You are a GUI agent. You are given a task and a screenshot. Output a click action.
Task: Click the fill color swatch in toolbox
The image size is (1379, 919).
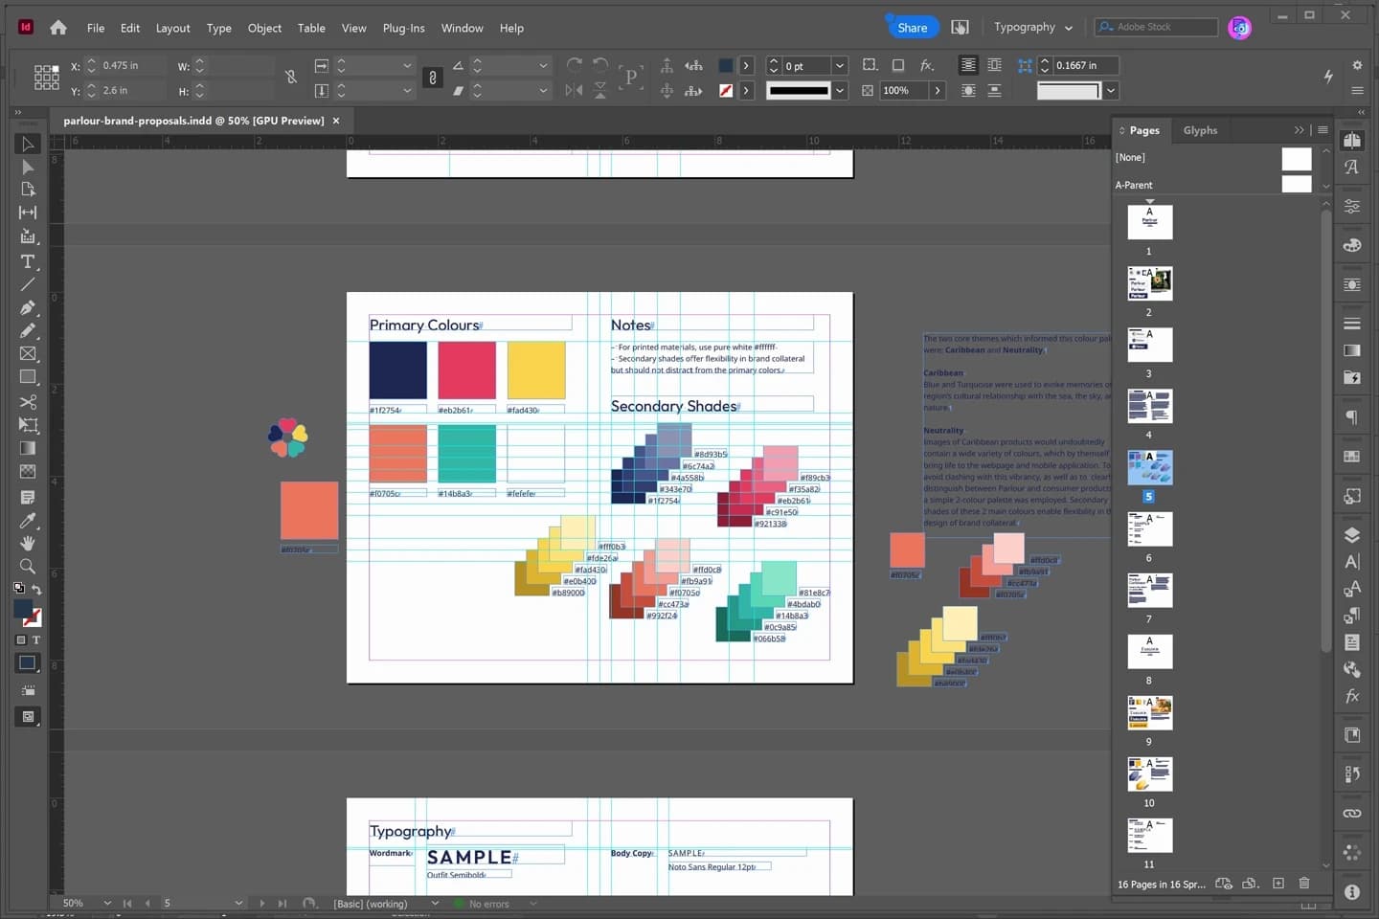click(x=23, y=609)
